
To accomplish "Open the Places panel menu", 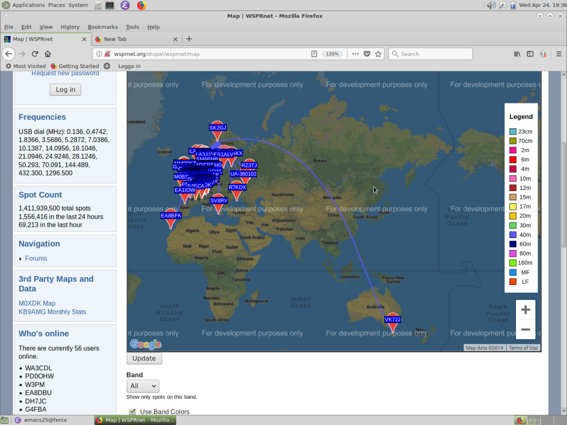I will [x=56, y=5].
